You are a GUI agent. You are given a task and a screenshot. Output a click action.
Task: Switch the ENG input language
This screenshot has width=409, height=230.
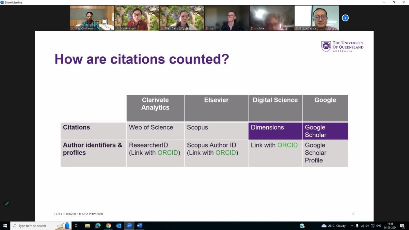click(379, 226)
